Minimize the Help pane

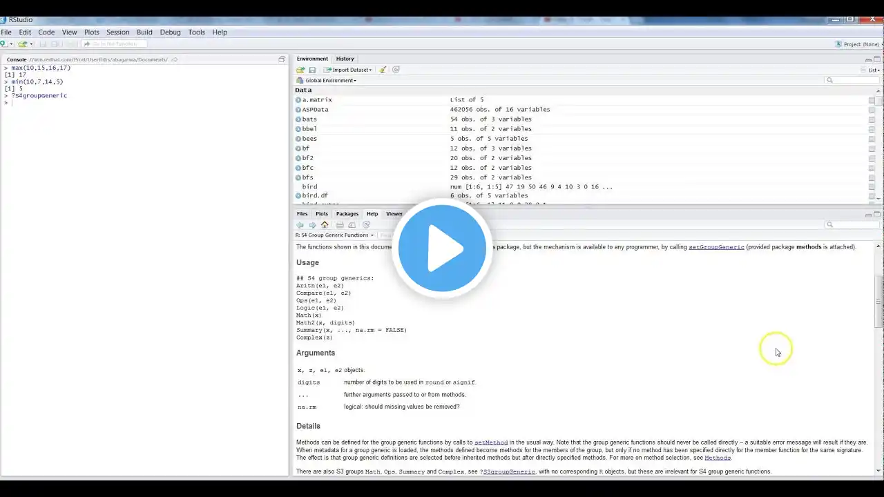point(868,215)
